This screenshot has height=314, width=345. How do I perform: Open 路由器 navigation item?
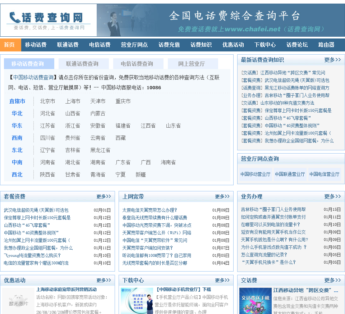(326, 45)
